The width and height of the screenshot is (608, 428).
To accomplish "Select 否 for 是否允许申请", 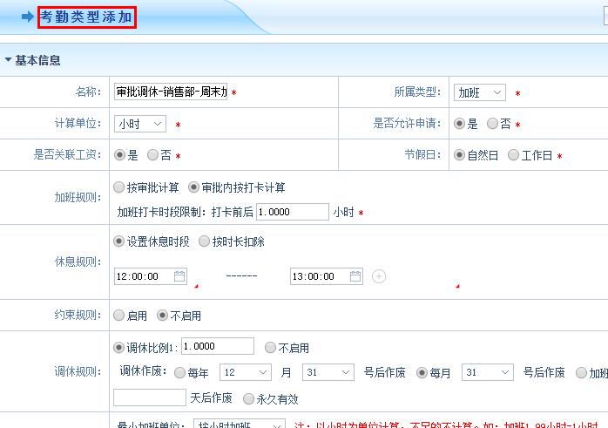I will click(493, 124).
